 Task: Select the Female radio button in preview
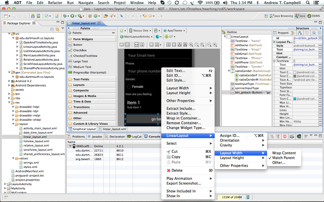[x=129, y=87]
